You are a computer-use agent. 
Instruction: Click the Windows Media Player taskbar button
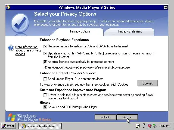(40, 126)
